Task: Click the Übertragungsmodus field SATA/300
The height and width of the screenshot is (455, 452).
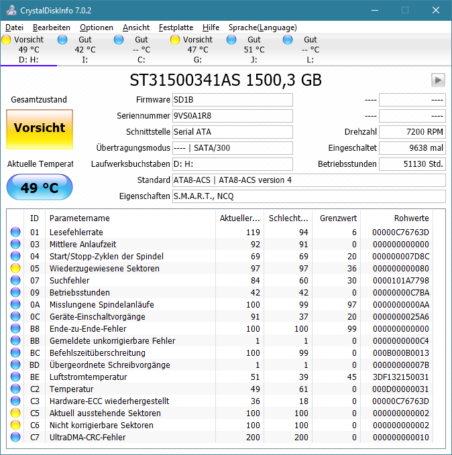Action: tap(233, 148)
